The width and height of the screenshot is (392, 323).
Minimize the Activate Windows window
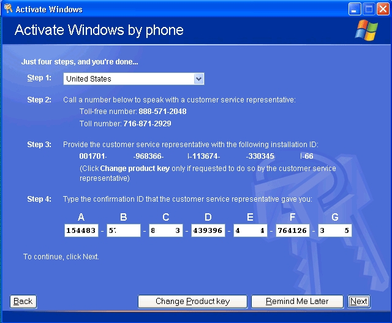(x=355, y=9)
